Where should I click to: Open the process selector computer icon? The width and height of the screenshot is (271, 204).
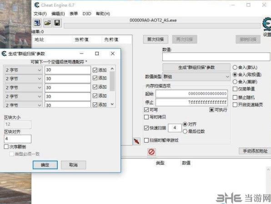pyautogui.click(x=37, y=23)
